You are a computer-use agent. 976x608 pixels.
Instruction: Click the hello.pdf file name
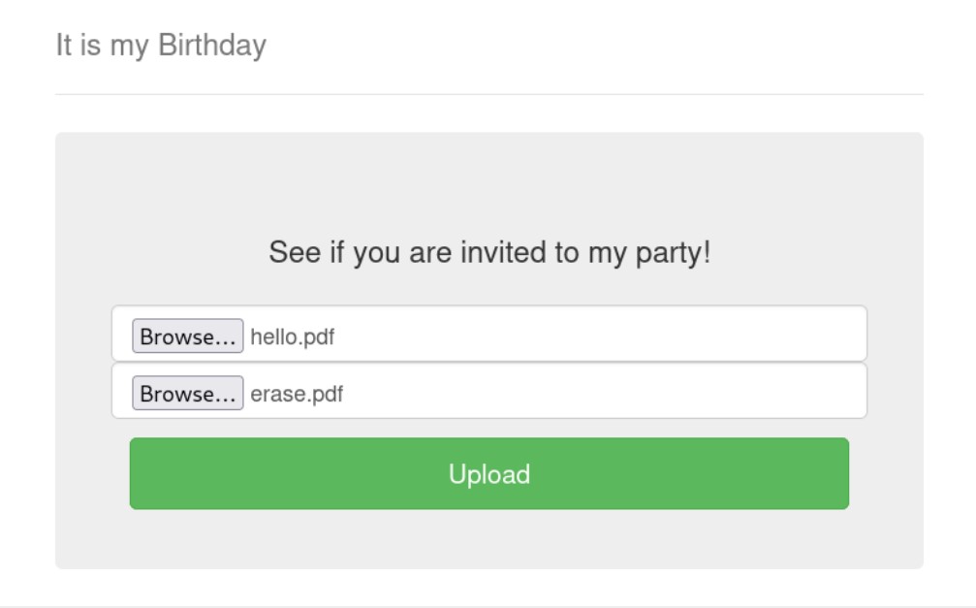point(293,336)
